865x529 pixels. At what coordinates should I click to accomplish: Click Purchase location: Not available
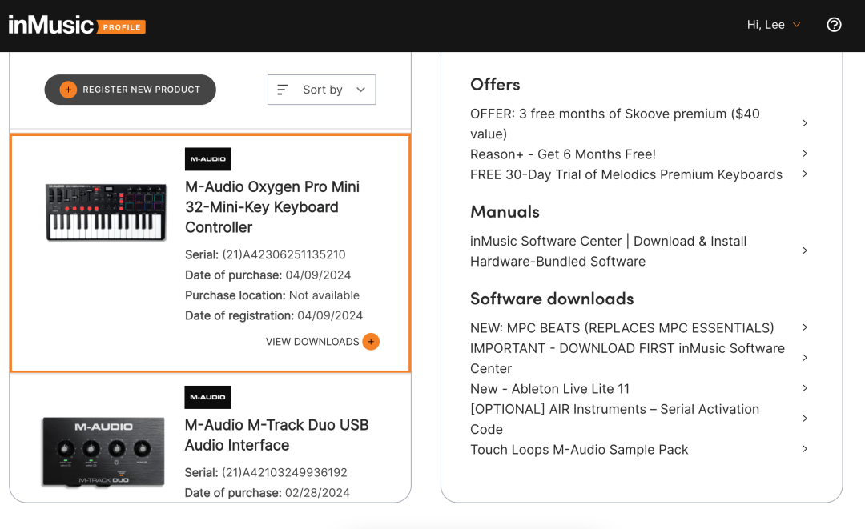click(272, 295)
